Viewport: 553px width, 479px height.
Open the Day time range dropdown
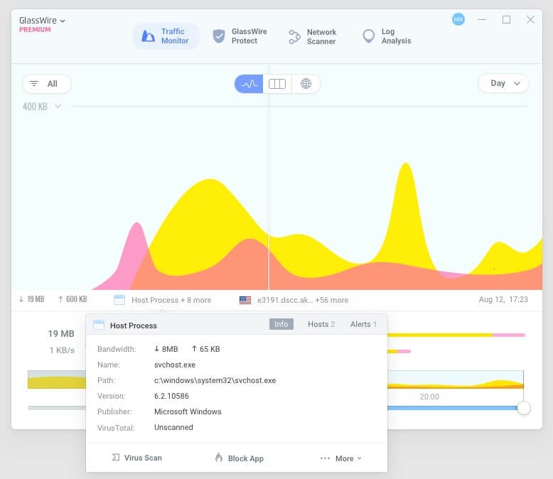point(503,84)
